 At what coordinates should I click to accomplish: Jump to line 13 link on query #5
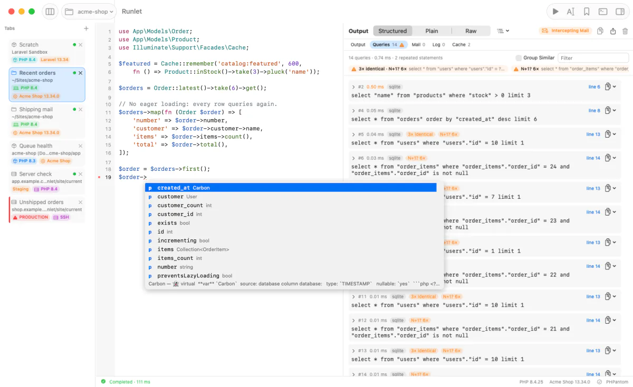point(593,134)
